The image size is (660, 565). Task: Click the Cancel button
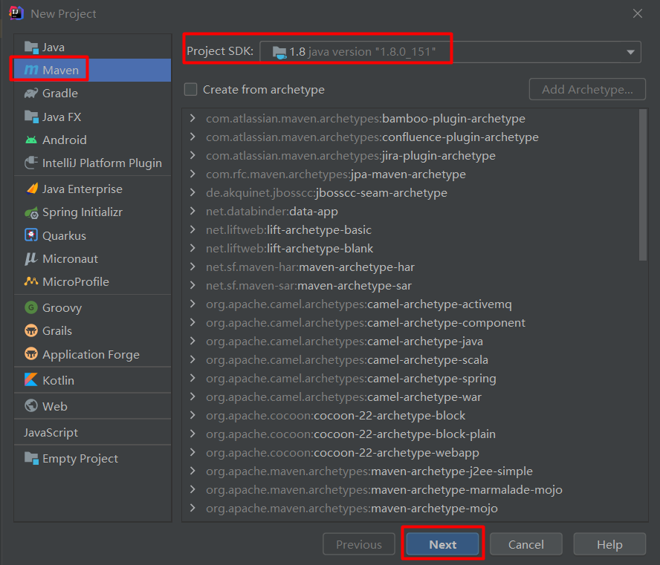(526, 544)
